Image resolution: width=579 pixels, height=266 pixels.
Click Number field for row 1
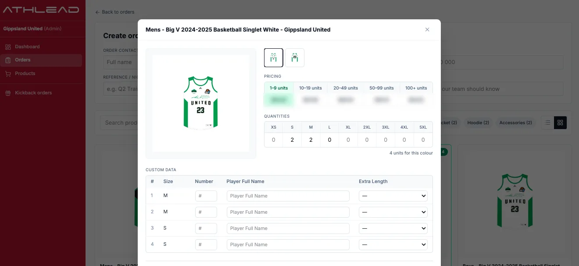pyautogui.click(x=206, y=196)
